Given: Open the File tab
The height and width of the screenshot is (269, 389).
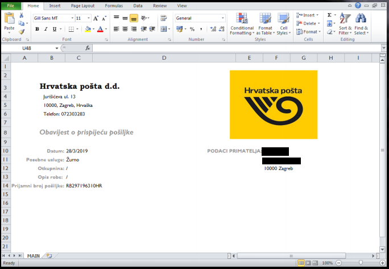Looking at the screenshot, I should [11, 6].
